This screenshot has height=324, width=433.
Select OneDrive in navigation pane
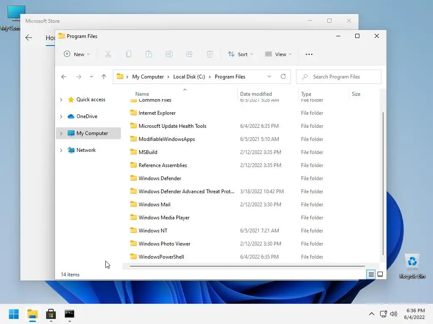(87, 116)
